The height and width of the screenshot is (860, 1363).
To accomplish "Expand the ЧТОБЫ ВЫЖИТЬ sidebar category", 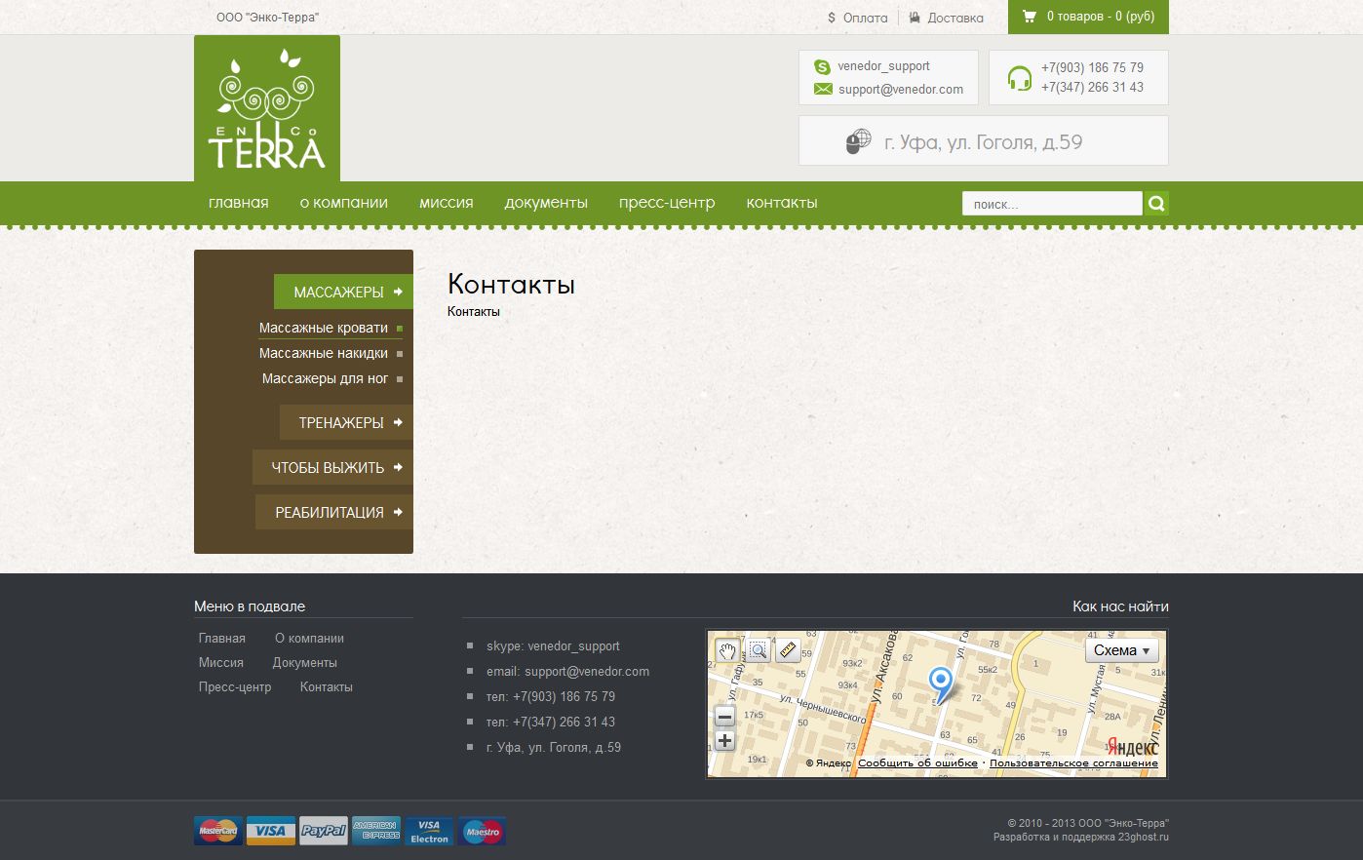I will click(x=332, y=467).
